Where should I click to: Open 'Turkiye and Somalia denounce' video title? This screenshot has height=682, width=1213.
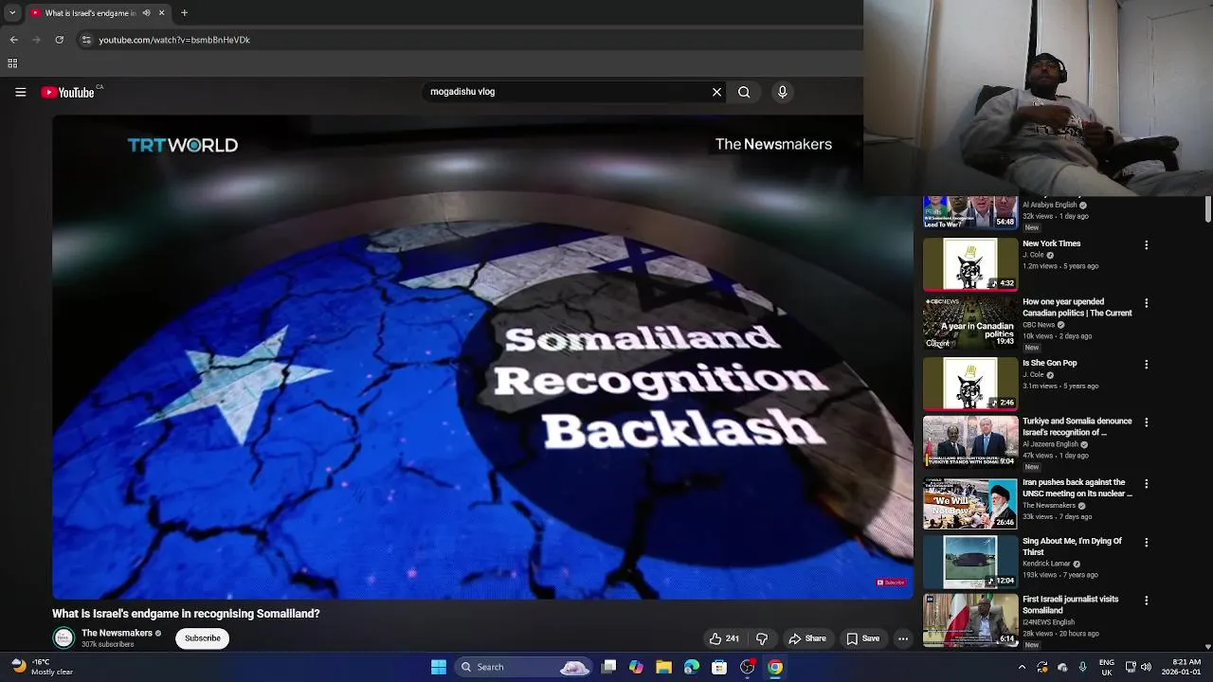pos(1077,426)
